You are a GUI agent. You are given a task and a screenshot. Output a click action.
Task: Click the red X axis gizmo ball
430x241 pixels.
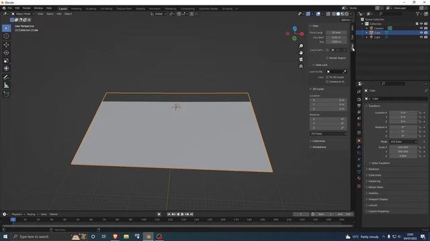click(302, 34)
